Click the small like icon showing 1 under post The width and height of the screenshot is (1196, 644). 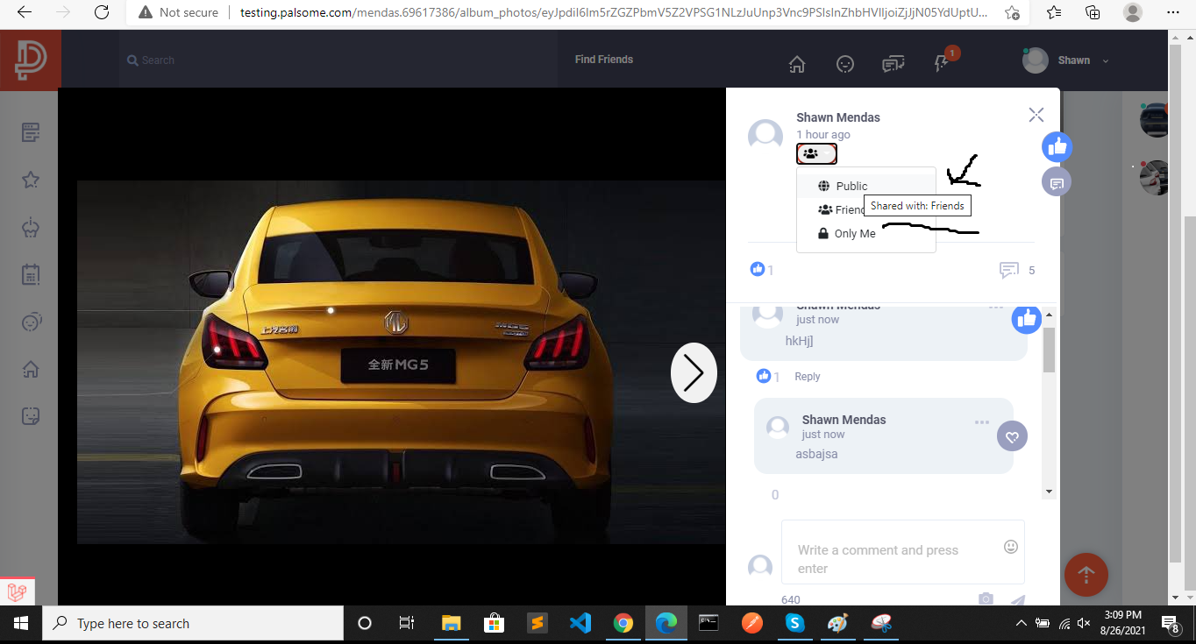point(758,269)
